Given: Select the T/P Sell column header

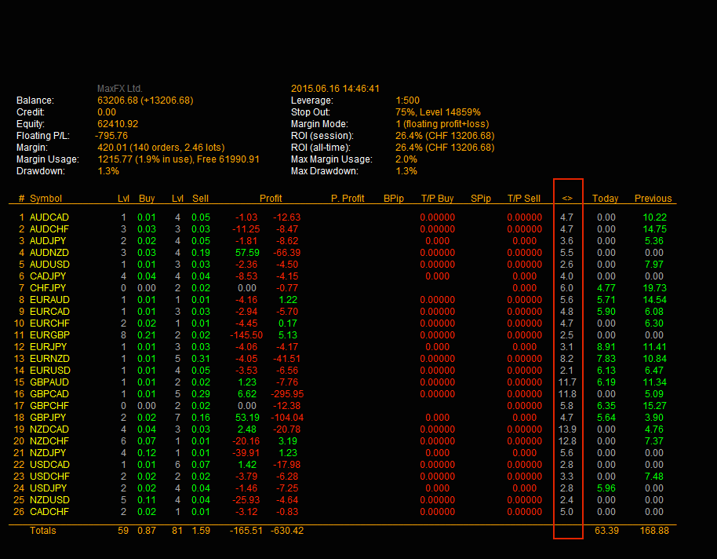Looking at the screenshot, I should 523,199.
